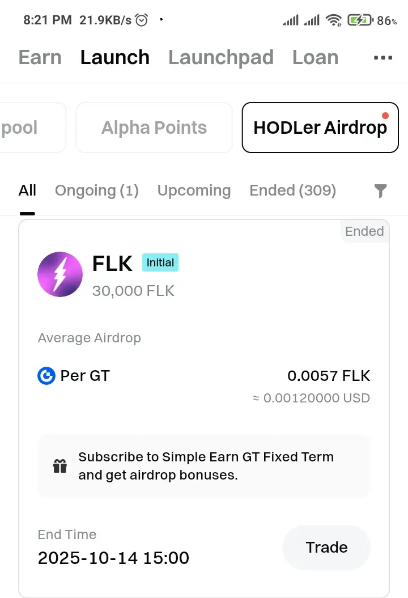The height and width of the screenshot is (598, 408).
Task: Switch to the Earn tab
Action: click(40, 58)
